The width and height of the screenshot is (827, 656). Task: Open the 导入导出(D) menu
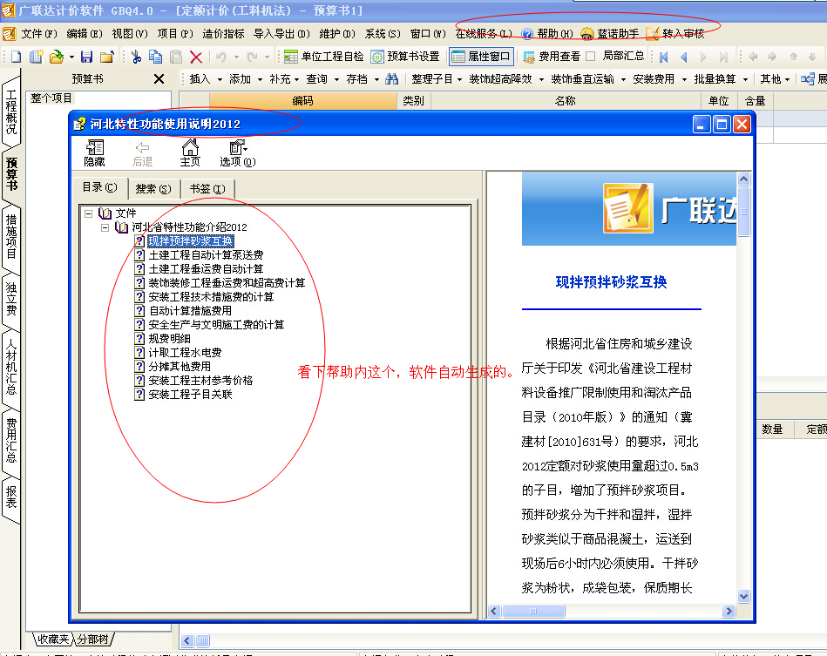281,34
